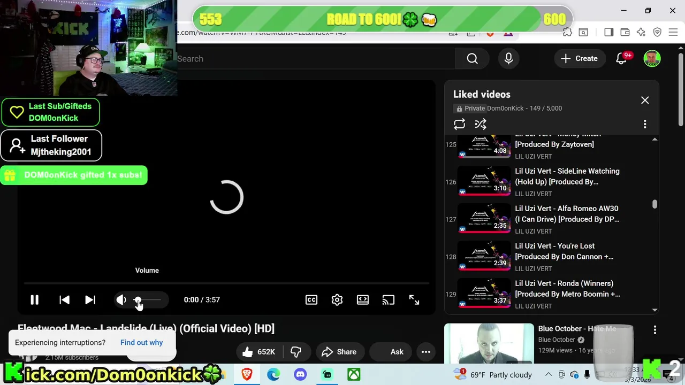The height and width of the screenshot is (385, 685).
Task: Select Alfa Romeo AW30 playlist entry
Action: (x=551, y=219)
